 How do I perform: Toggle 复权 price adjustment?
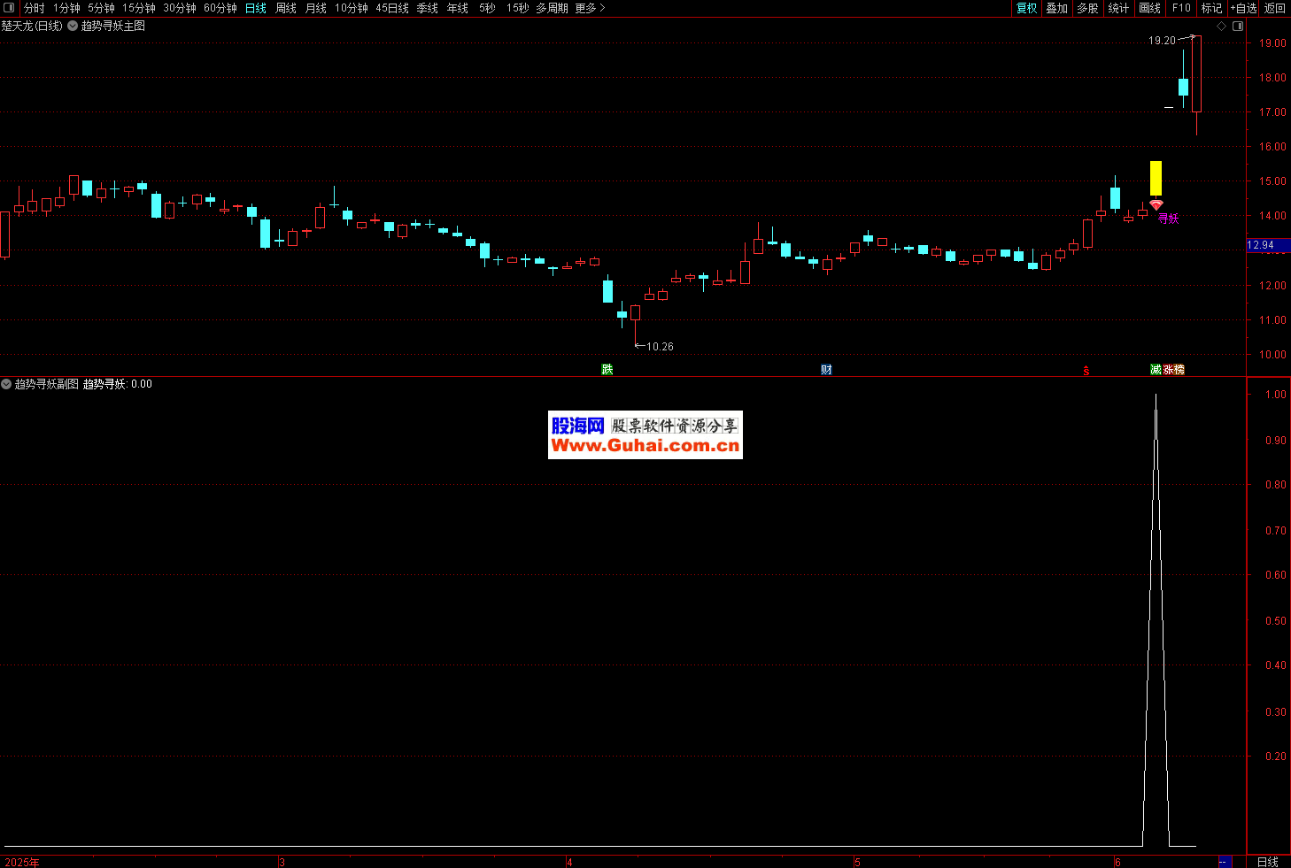tap(1026, 8)
